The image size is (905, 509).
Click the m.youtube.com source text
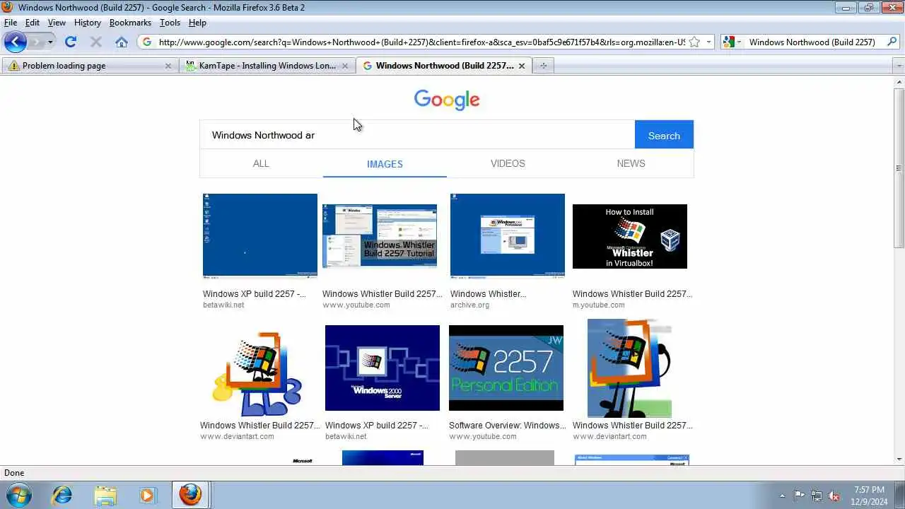(x=598, y=305)
